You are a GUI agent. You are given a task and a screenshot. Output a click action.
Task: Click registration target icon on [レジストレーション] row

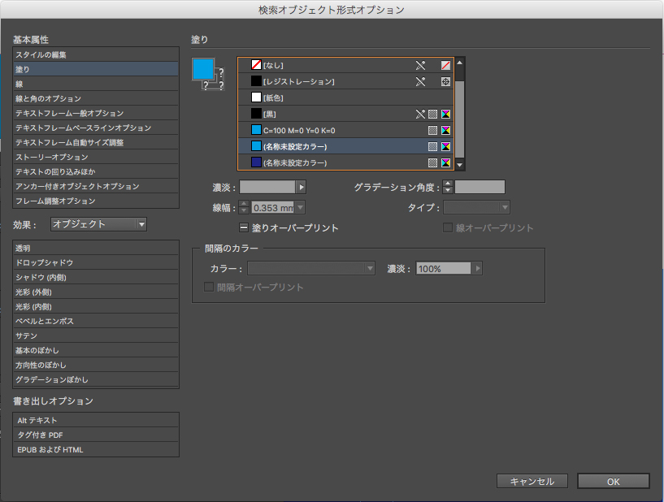click(x=445, y=81)
